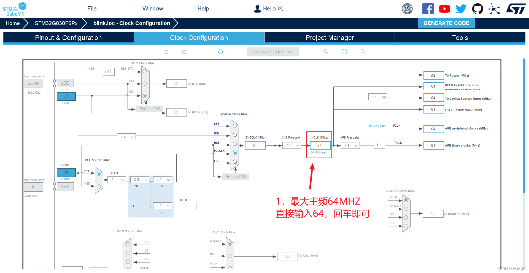Click the GENERATE CODE button
Screen dimensions: 529x273
(446, 23)
